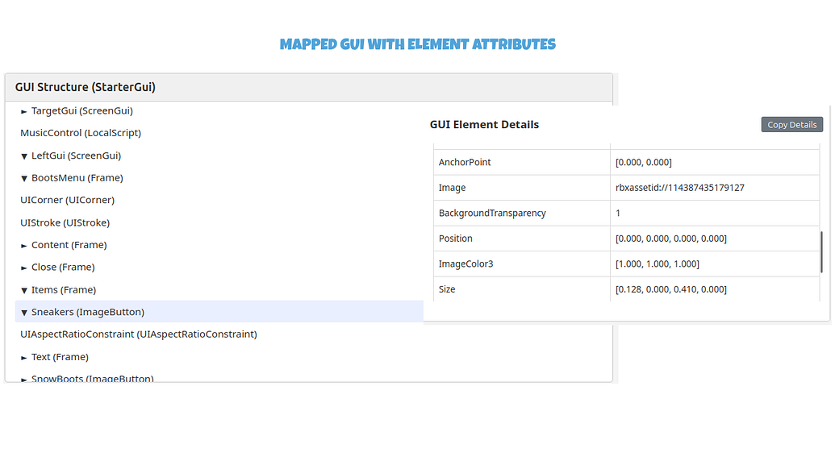
Task: Select the MusicControl (LocalScript) item
Action: [81, 132]
